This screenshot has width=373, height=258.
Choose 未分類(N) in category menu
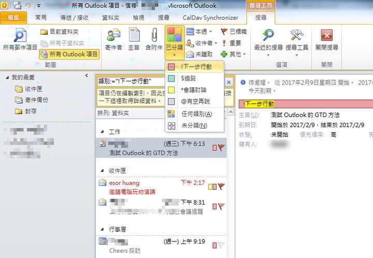(195, 125)
